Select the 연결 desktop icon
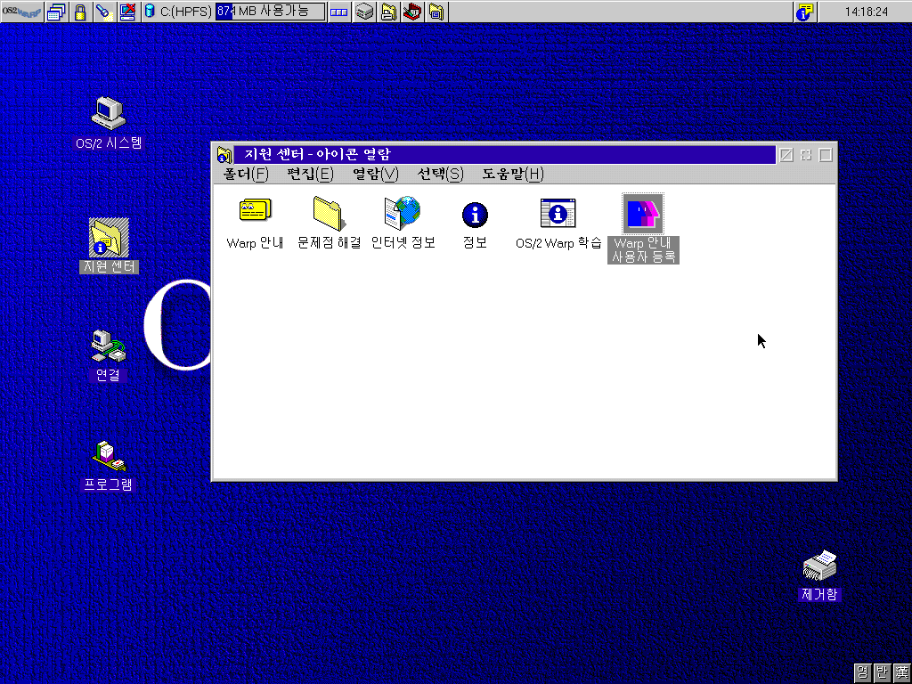This screenshot has height=684, width=912. [108, 356]
